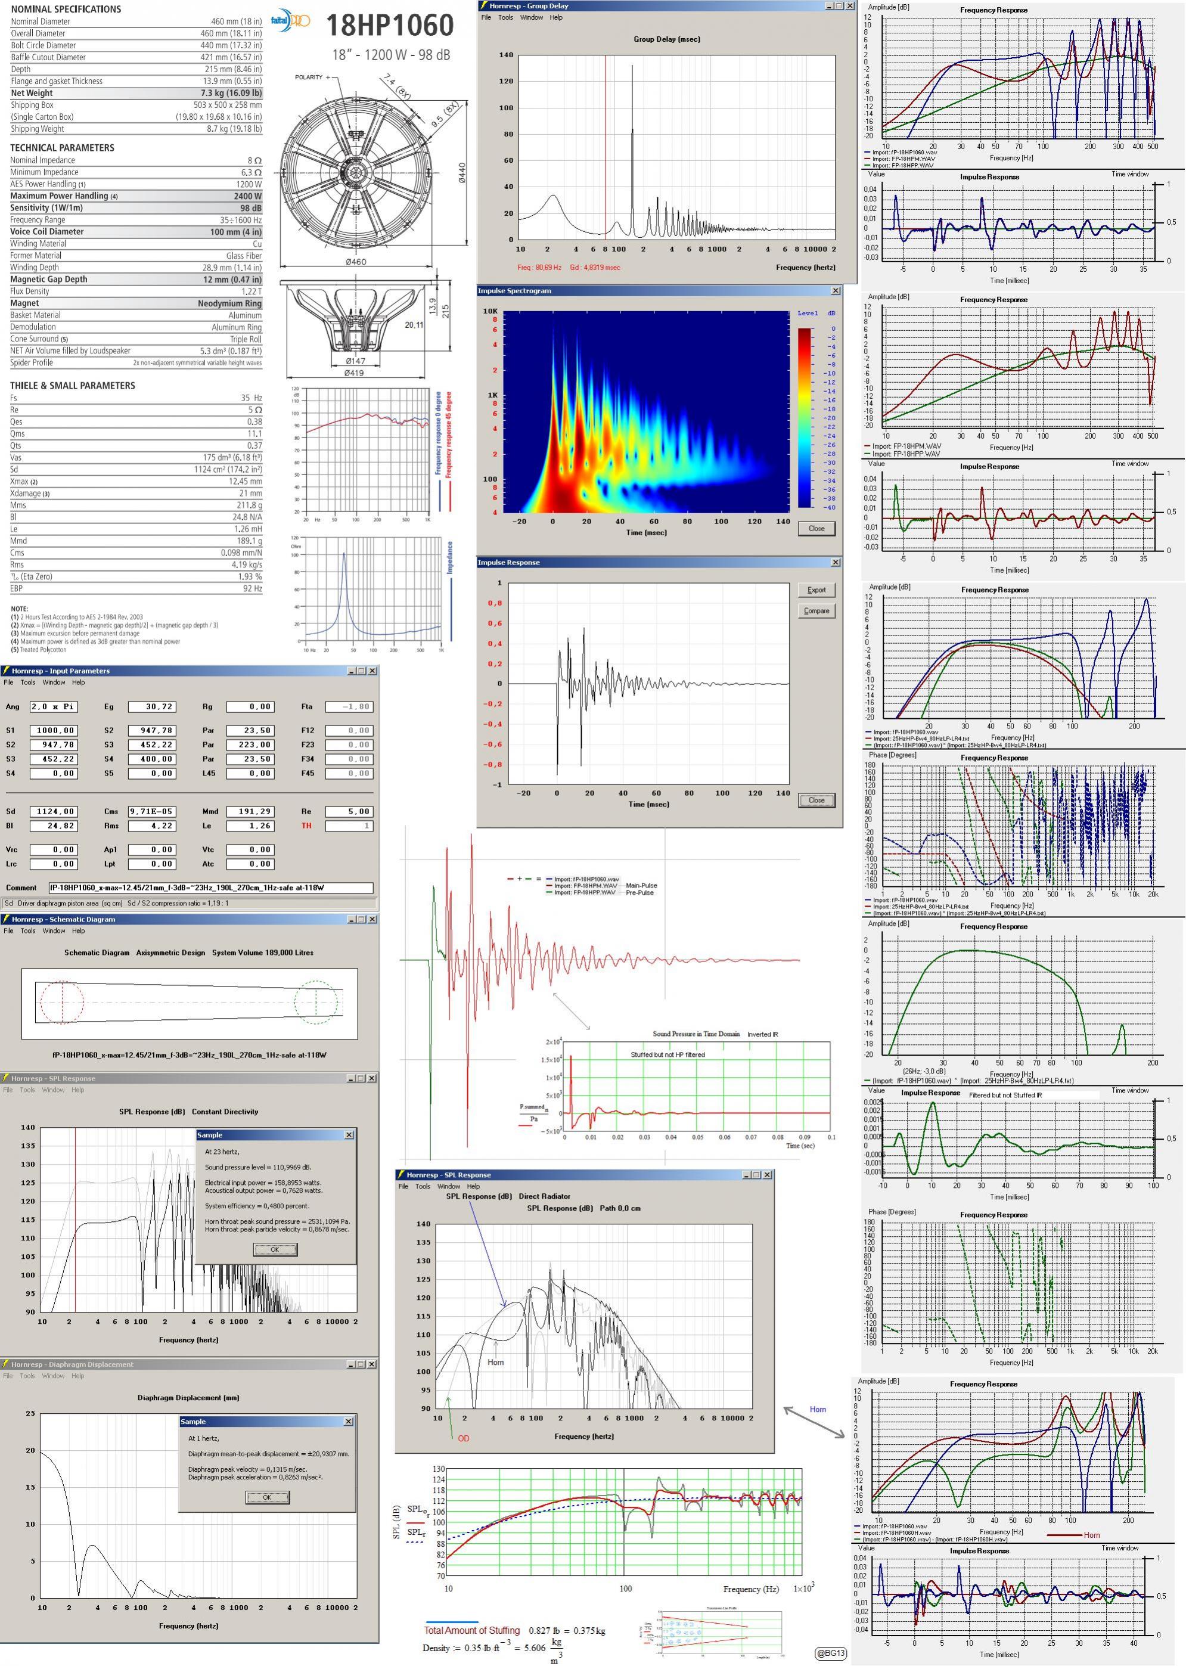Select the Vtc input field
1186x1666 pixels.
pos(250,849)
